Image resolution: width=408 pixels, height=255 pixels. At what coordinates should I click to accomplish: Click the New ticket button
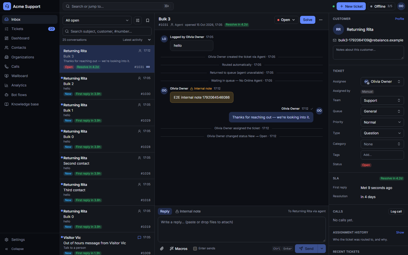click(x=351, y=6)
